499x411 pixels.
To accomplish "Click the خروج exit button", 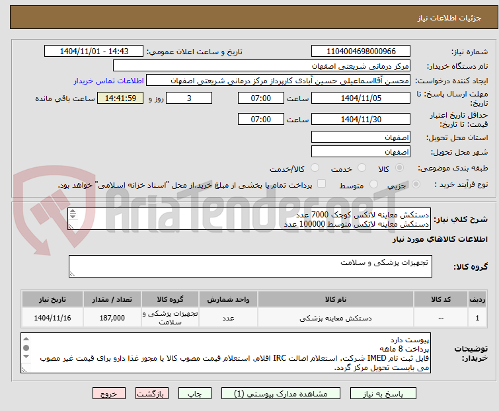I will coord(109,394).
